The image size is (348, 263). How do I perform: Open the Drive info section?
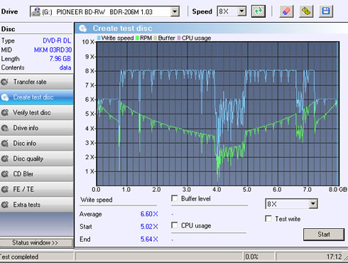coord(37,128)
